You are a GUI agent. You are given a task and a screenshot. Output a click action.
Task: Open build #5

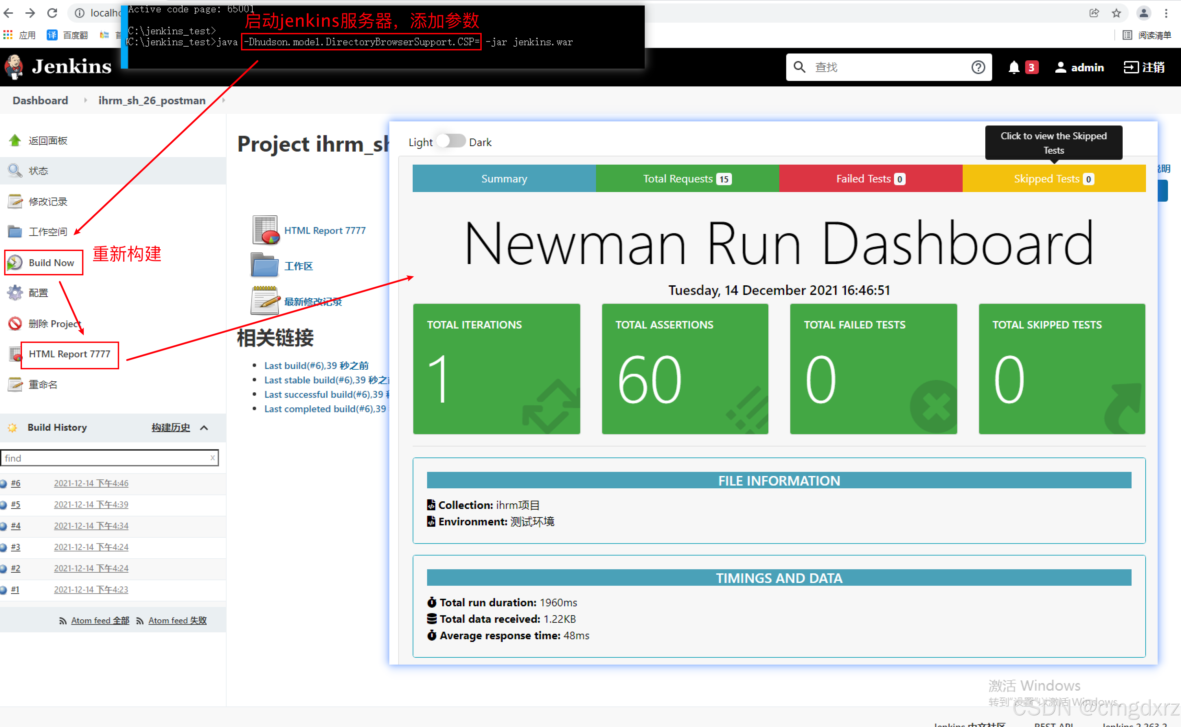pyautogui.click(x=15, y=504)
